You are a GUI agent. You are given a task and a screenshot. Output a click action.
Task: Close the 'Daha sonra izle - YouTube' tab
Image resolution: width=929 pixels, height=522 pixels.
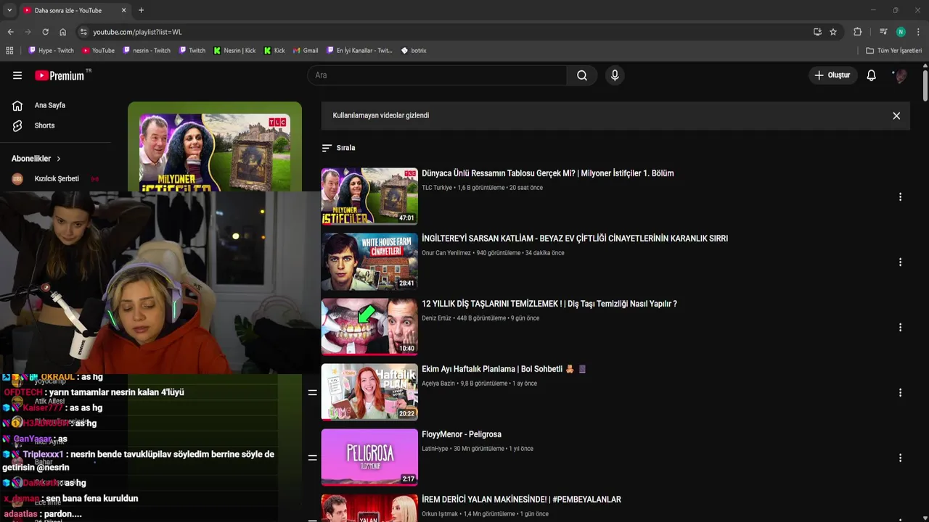(123, 10)
